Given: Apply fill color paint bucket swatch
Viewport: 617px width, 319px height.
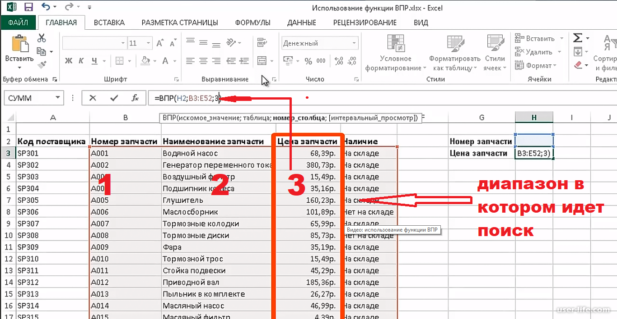Looking at the screenshot, I should (x=145, y=61).
